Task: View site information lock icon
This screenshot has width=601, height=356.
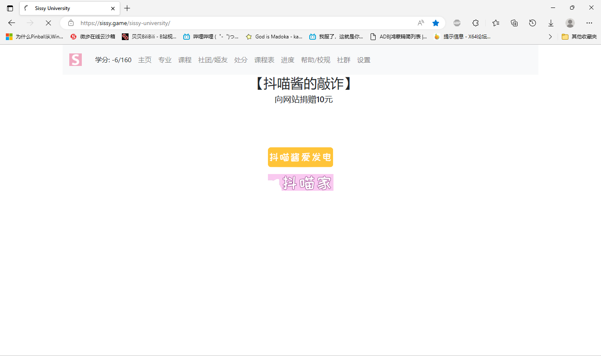Action: (x=71, y=23)
